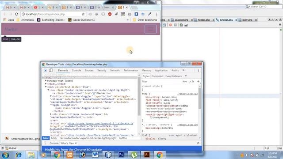The image size is (283, 159).
Task: Open the Performance tab in DevTools
Action: pyautogui.click(x=131, y=70)
